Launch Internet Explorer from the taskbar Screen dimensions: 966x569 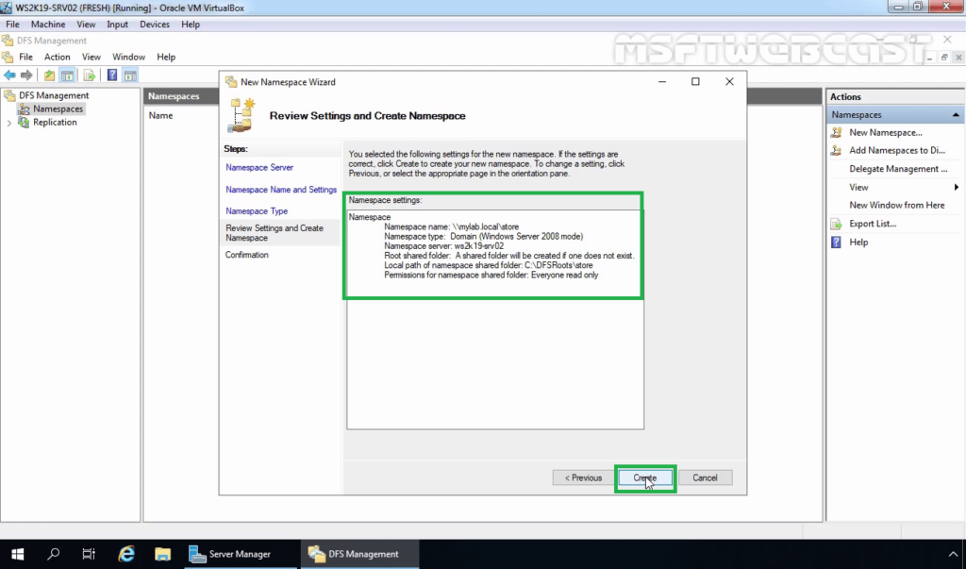126,554
